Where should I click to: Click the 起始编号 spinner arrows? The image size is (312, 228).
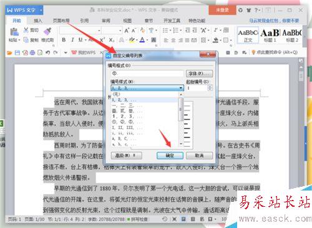pyautogui.click(x=210, y=88)
